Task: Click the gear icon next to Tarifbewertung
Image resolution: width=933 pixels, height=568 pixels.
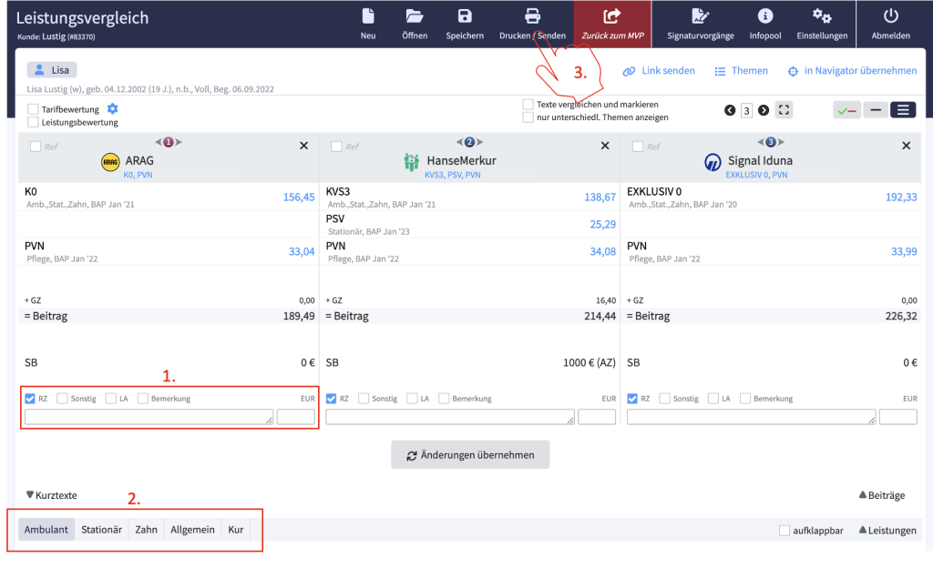Action: 112,108
